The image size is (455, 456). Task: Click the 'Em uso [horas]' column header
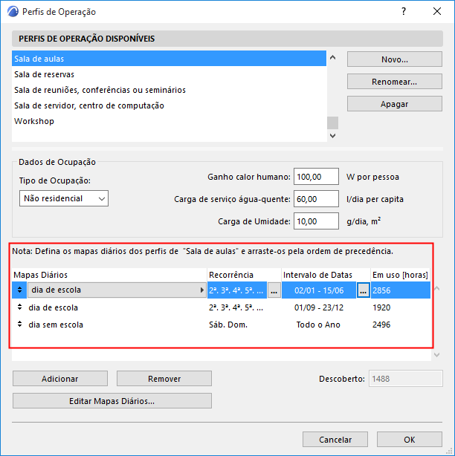[400, 275]
